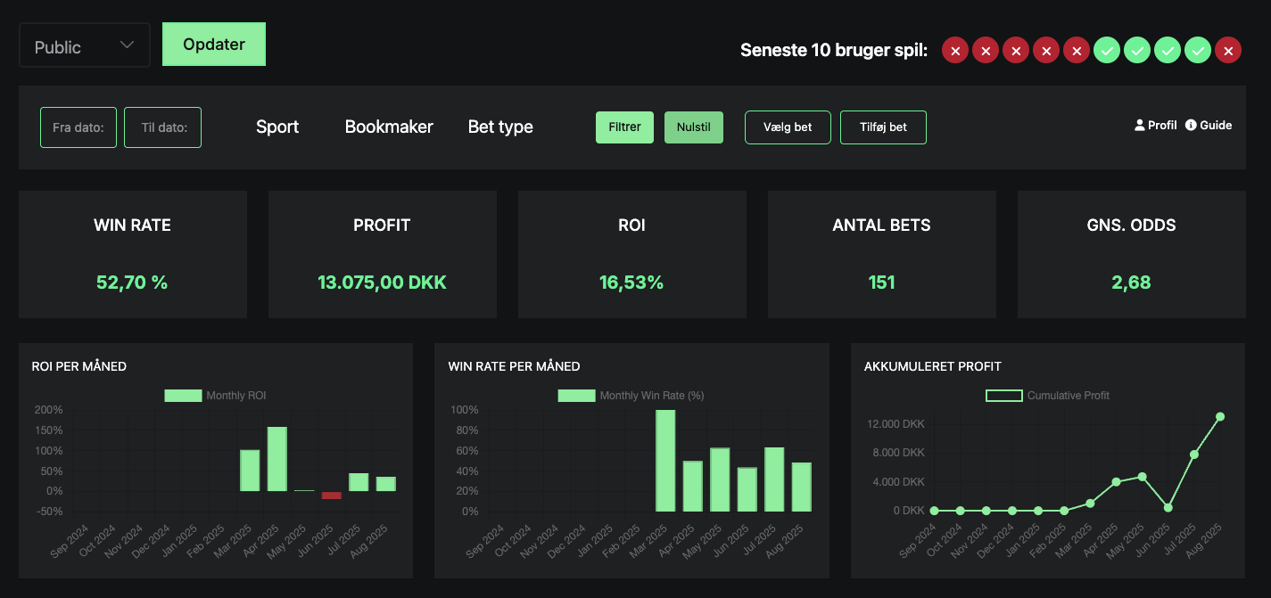The image size is (1271, 598).
Task: Toggle the Monthly ROI legend series
Action: (x=183, y=396)
